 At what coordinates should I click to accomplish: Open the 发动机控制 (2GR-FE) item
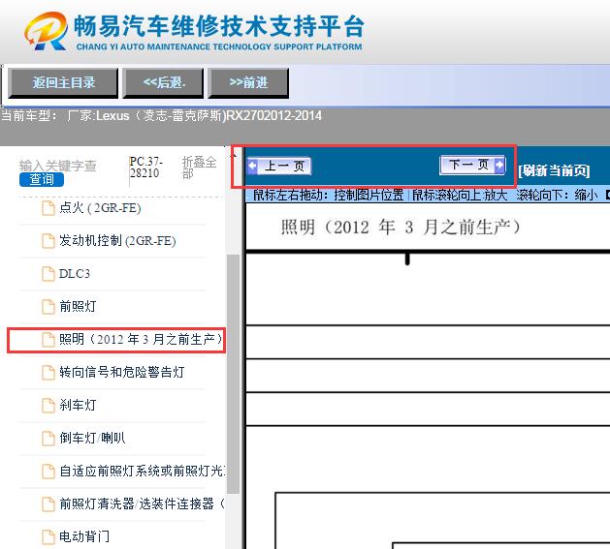pyautogui.click(x=117, y=241)
